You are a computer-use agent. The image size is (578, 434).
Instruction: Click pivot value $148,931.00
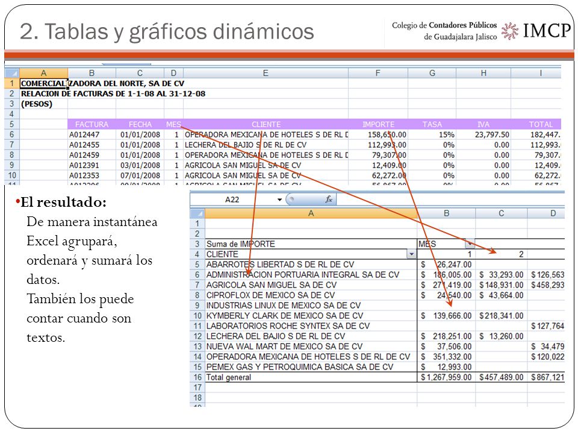pyautogui.click(x=502, y=285)
